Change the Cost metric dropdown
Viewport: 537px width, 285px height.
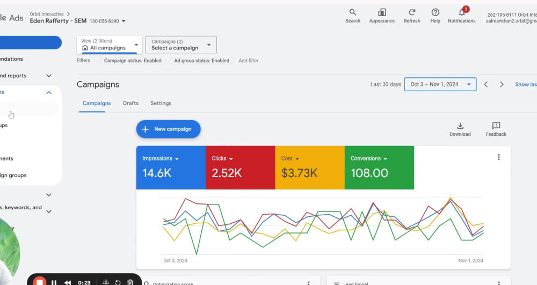[x=297, y=159]
